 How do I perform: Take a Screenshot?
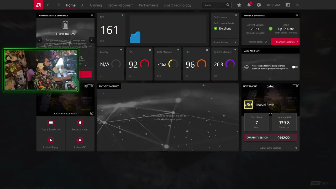click(x=51, y=125)
